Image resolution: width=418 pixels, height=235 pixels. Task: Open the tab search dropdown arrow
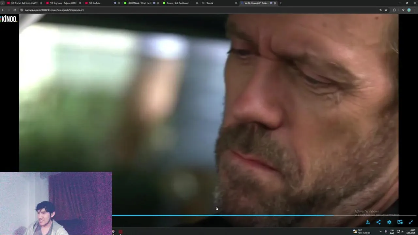pos(3,3)
